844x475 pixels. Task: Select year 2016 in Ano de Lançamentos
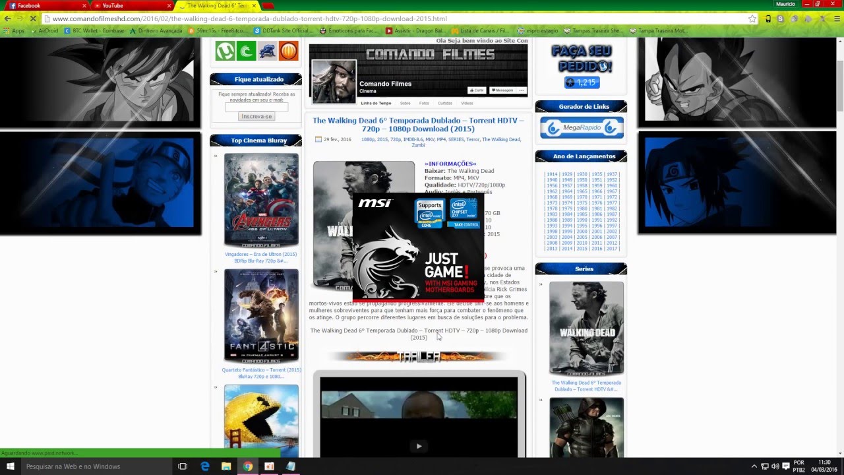point(597,249)
